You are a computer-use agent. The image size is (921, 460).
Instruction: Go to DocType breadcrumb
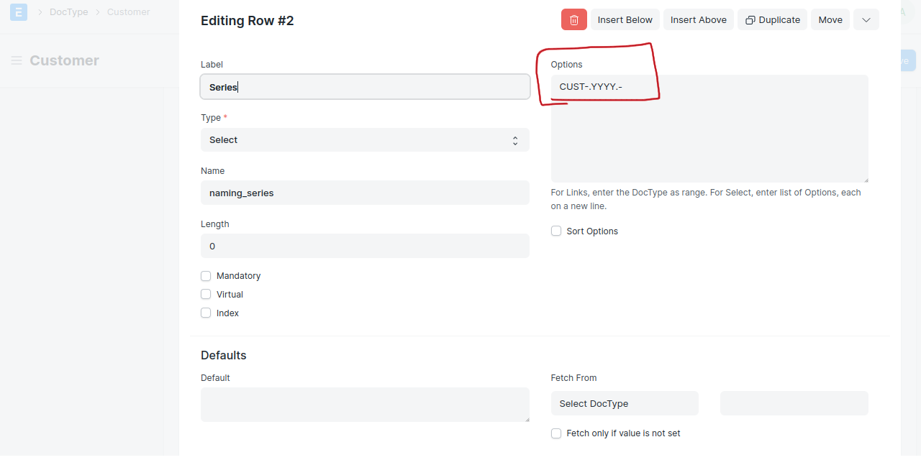click(68, 12)
